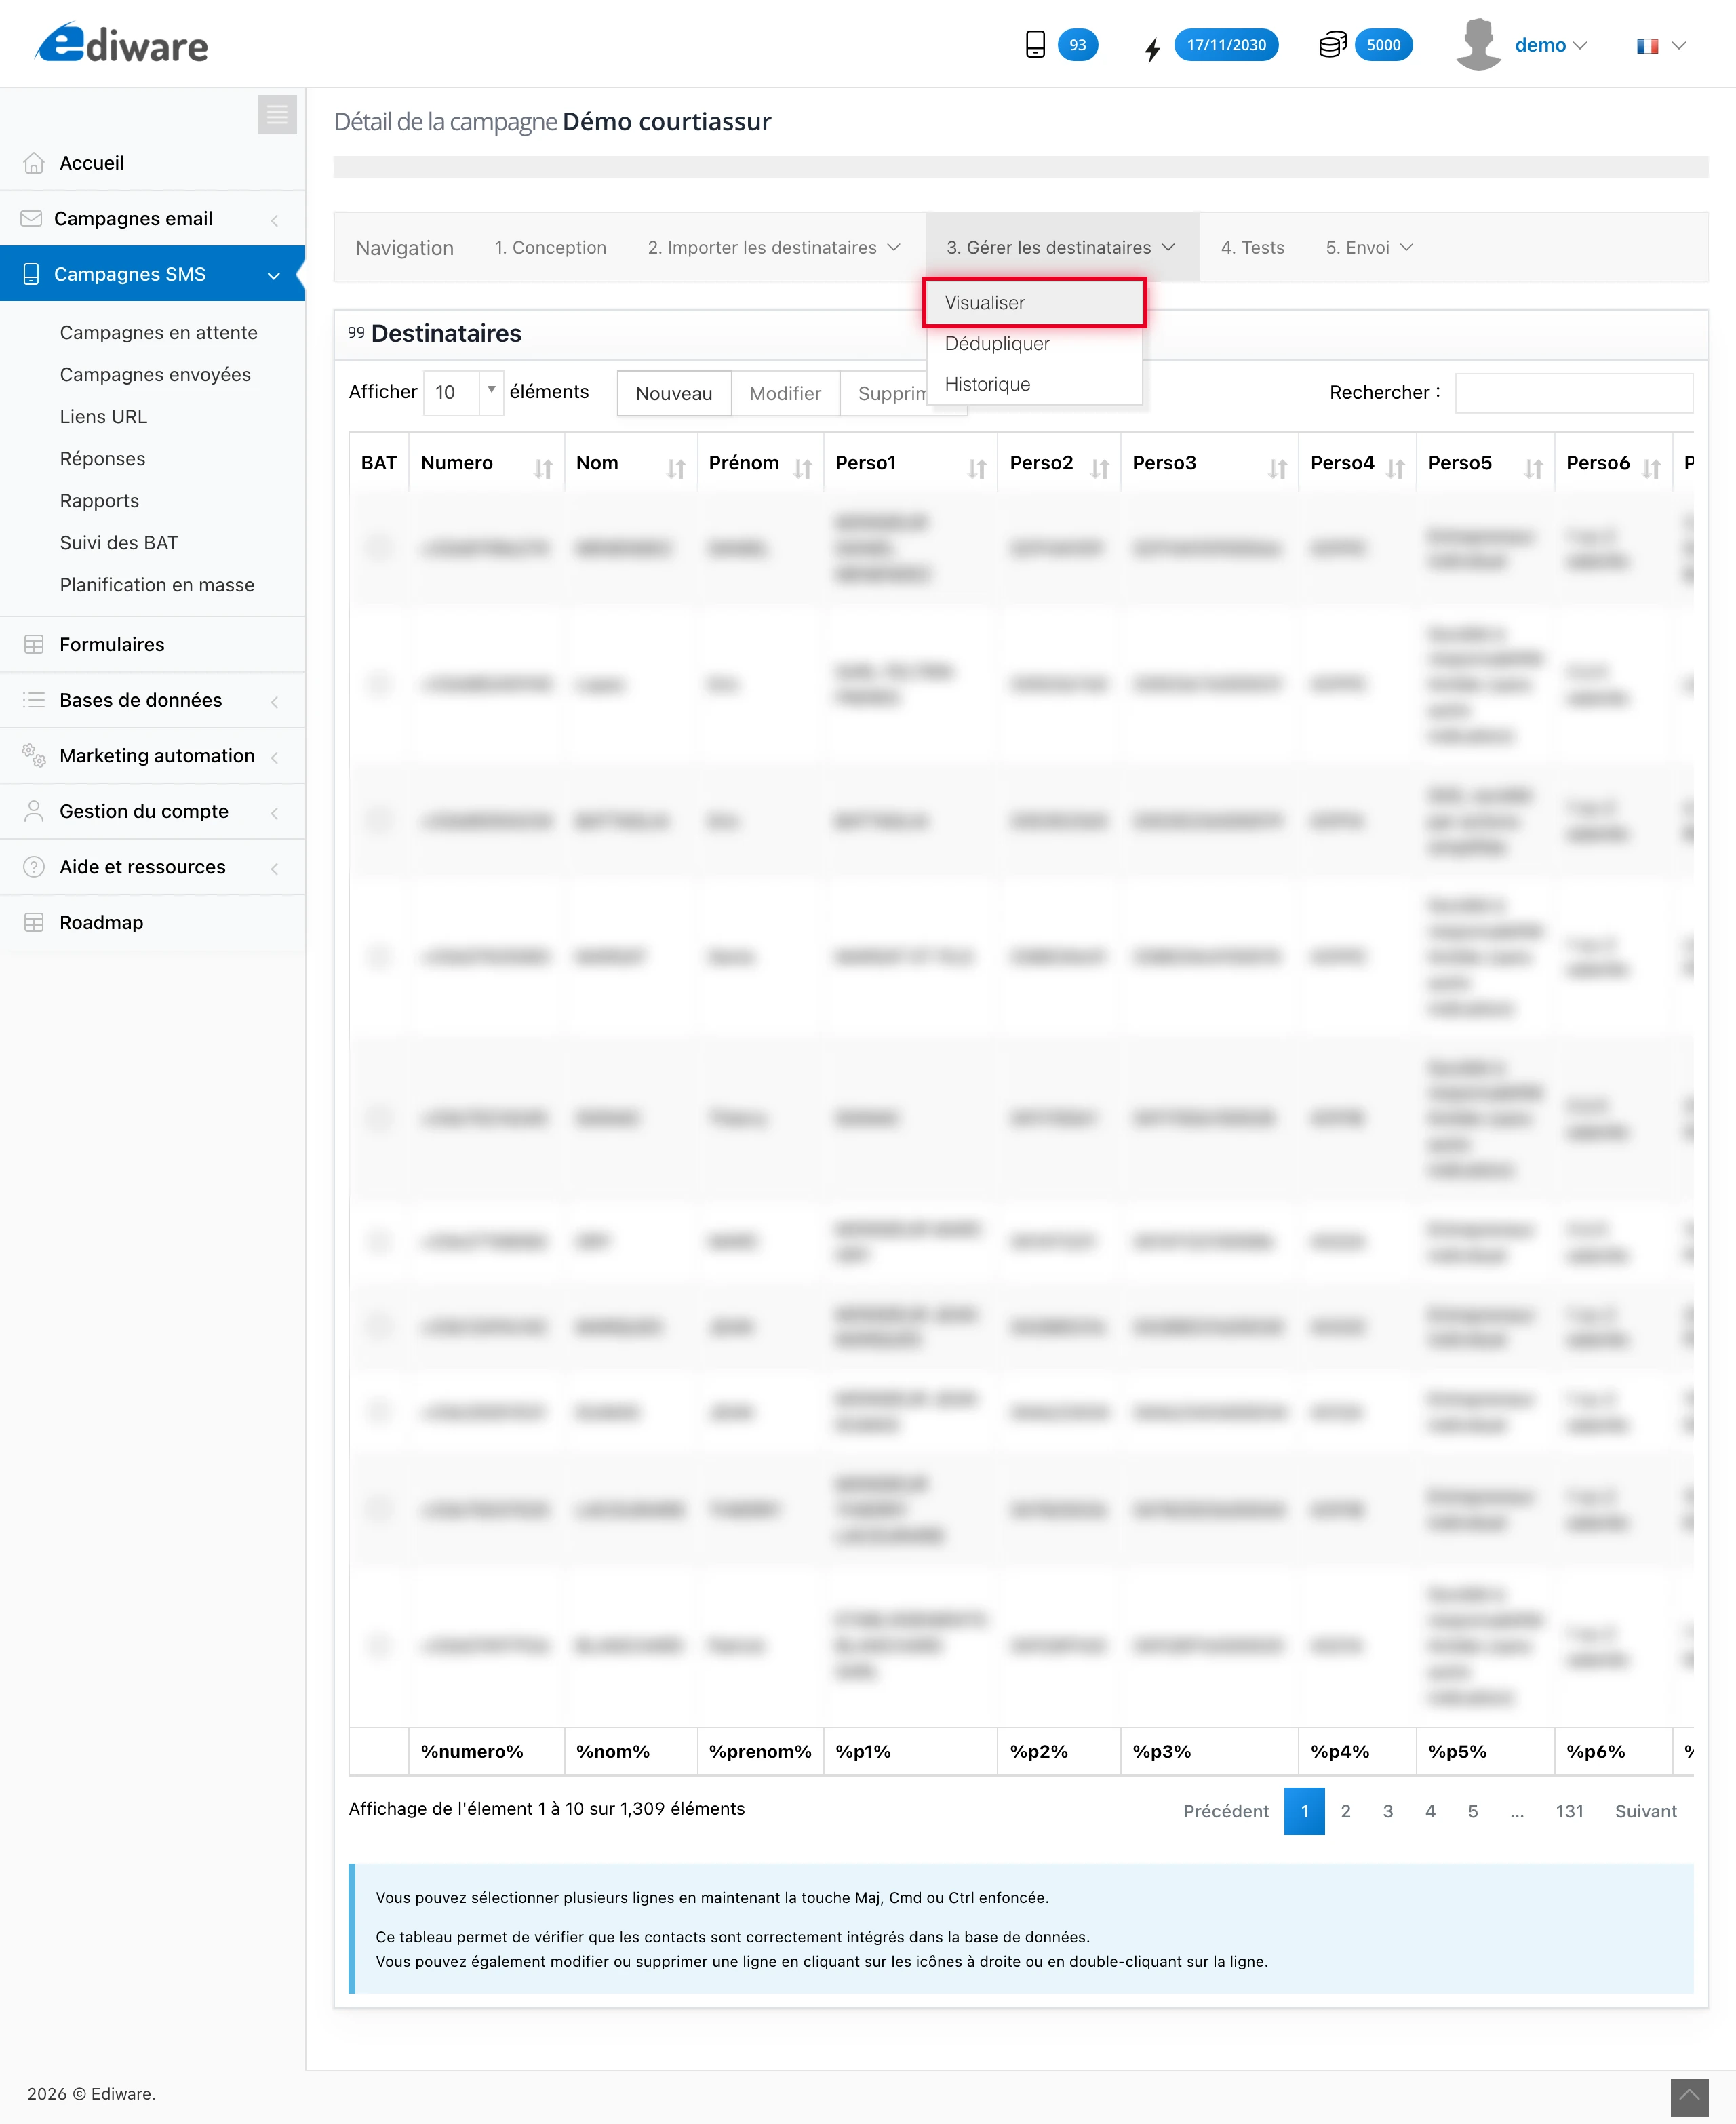1736x2124 pixels.
Task: Sort table by Perso4 column
Action: click(1357, 463)
